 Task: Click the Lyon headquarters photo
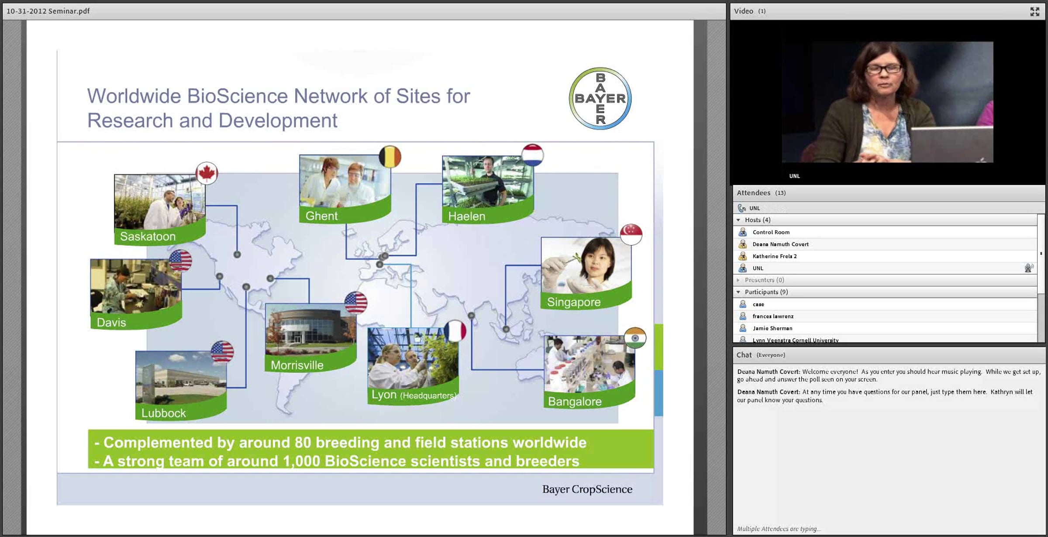413,358
